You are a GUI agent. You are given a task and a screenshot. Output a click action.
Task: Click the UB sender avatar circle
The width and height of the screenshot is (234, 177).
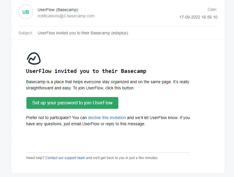point(26,12)
